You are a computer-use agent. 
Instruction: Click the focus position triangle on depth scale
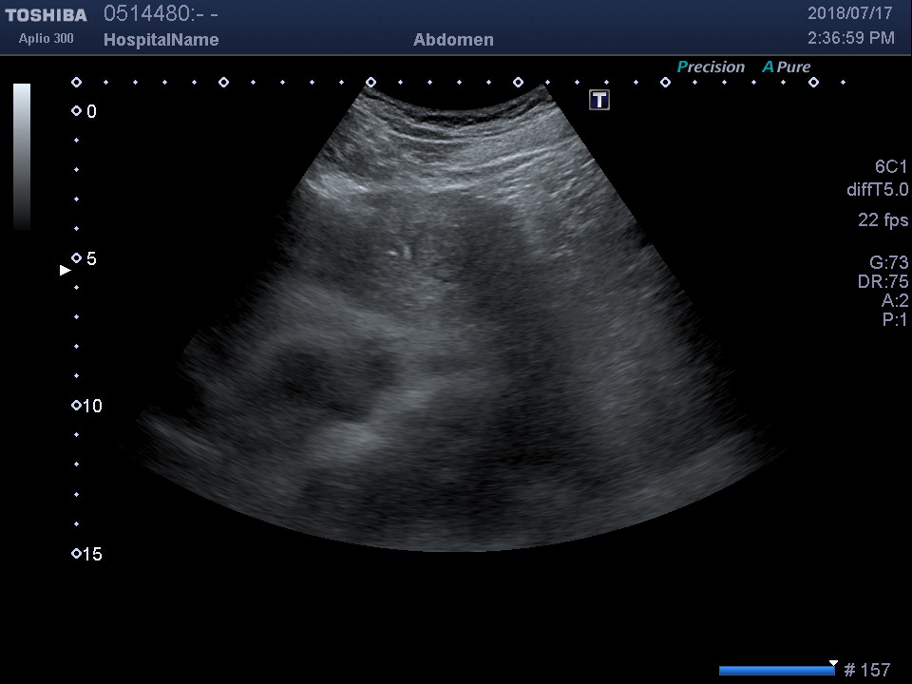pyautogui.click(x=66, y=270)
